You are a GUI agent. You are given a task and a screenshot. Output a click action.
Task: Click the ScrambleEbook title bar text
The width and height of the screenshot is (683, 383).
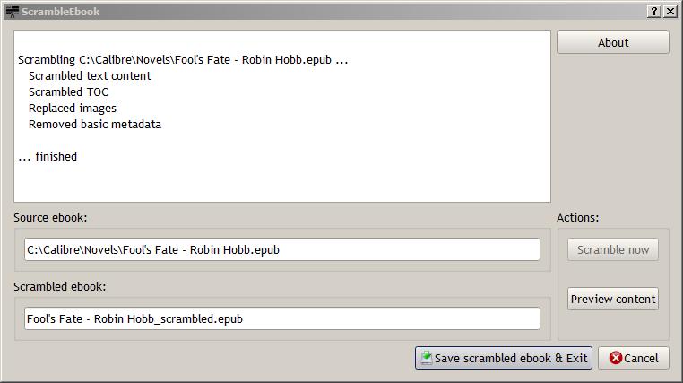(61, 12)
